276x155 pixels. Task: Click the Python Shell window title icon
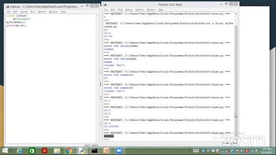tap(105, 4)
